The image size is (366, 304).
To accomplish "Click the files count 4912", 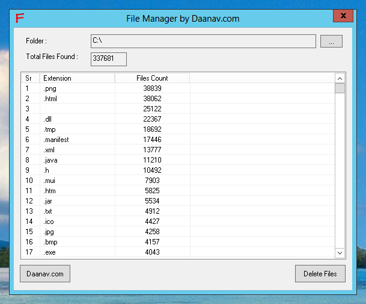I will (x=152, y=211).
